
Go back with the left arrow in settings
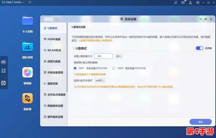(x=46, y=19)
